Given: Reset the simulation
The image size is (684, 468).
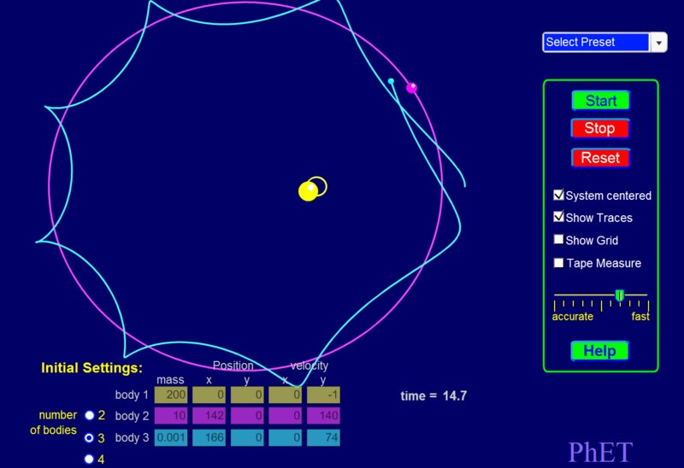Looking at the screenshot, I should (601, 157).
